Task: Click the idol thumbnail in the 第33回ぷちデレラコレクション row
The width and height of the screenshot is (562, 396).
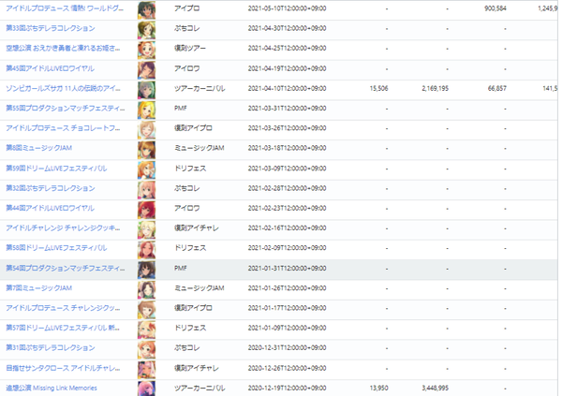Action: [x=147, y=30]
